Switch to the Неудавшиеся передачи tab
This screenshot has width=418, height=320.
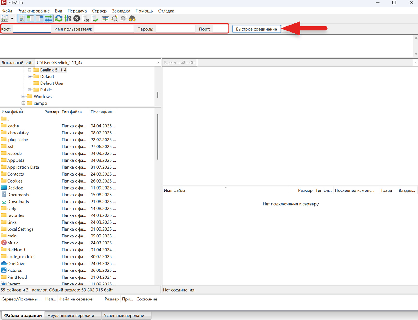71,316
